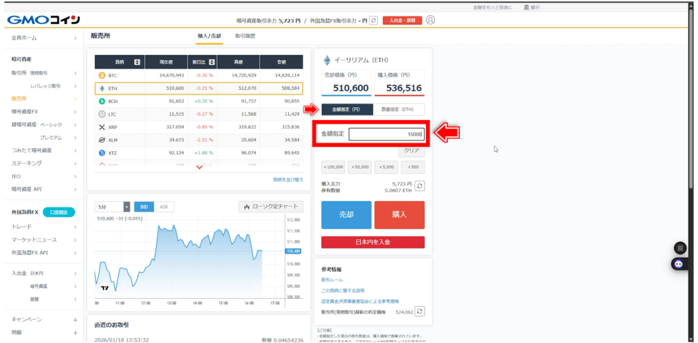Click refresh icon beside 購入余力 balance
Screen dimensions: 698x343
click(x=420, y=185)
